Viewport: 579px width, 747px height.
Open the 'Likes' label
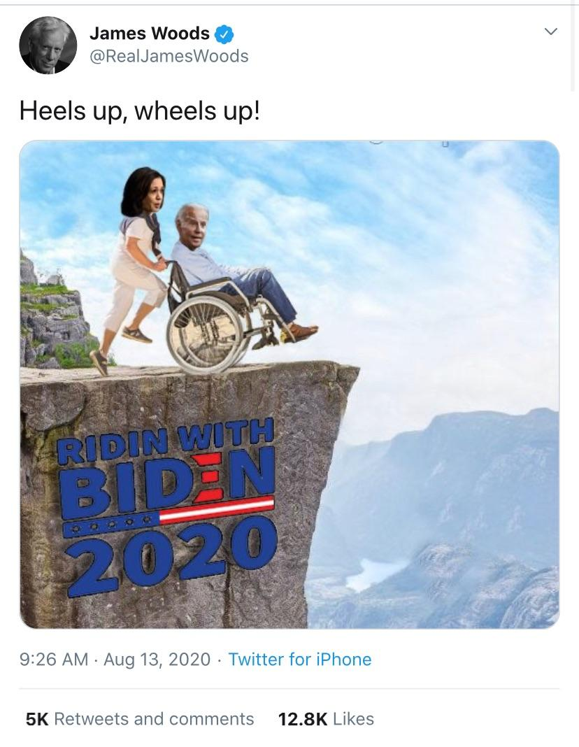tap(354, 719)
